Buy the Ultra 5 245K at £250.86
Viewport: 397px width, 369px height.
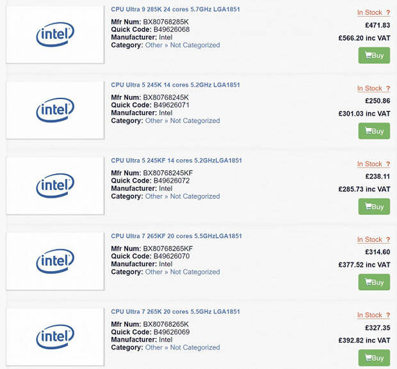point(374,131)
